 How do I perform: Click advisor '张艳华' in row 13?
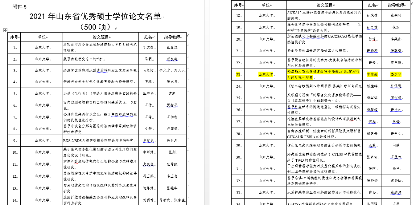coord(172,188)
